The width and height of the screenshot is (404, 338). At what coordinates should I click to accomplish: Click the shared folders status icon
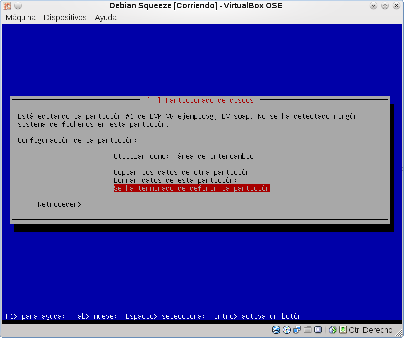307,330
